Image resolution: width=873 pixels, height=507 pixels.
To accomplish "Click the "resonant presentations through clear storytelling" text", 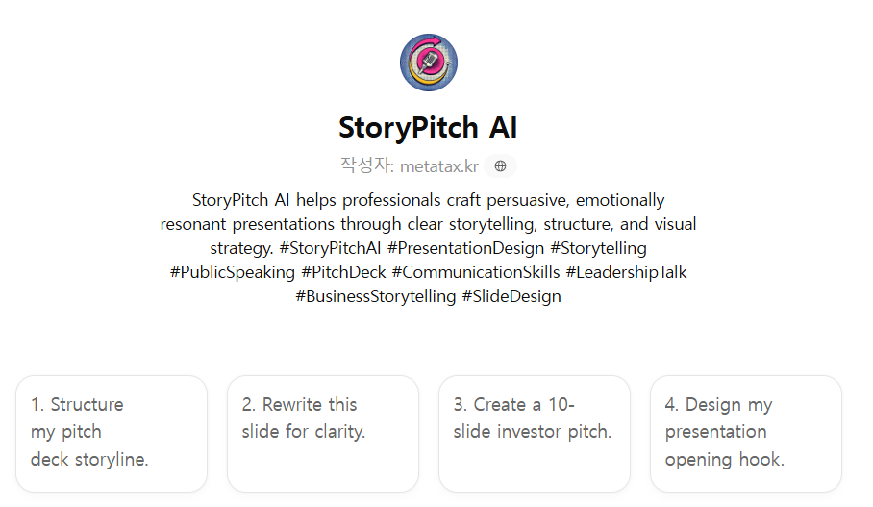I will click(x=428, y=224).
